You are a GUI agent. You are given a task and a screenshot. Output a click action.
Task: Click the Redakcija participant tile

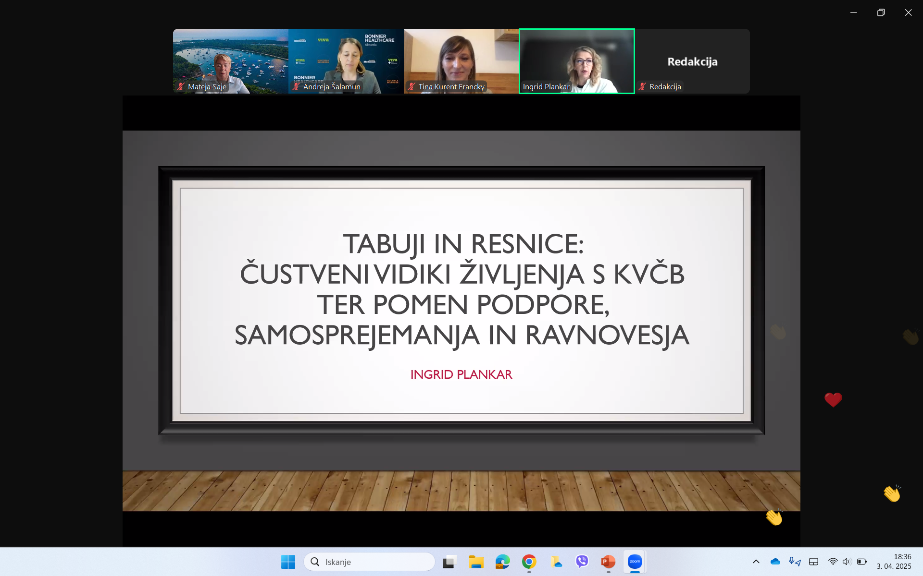click(692, 61)
